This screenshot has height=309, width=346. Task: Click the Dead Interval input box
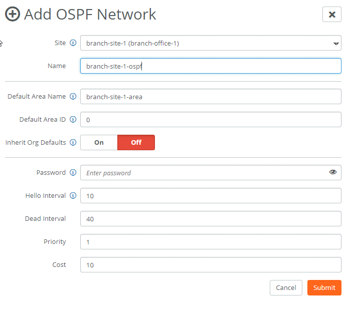[x=211, y=219]
